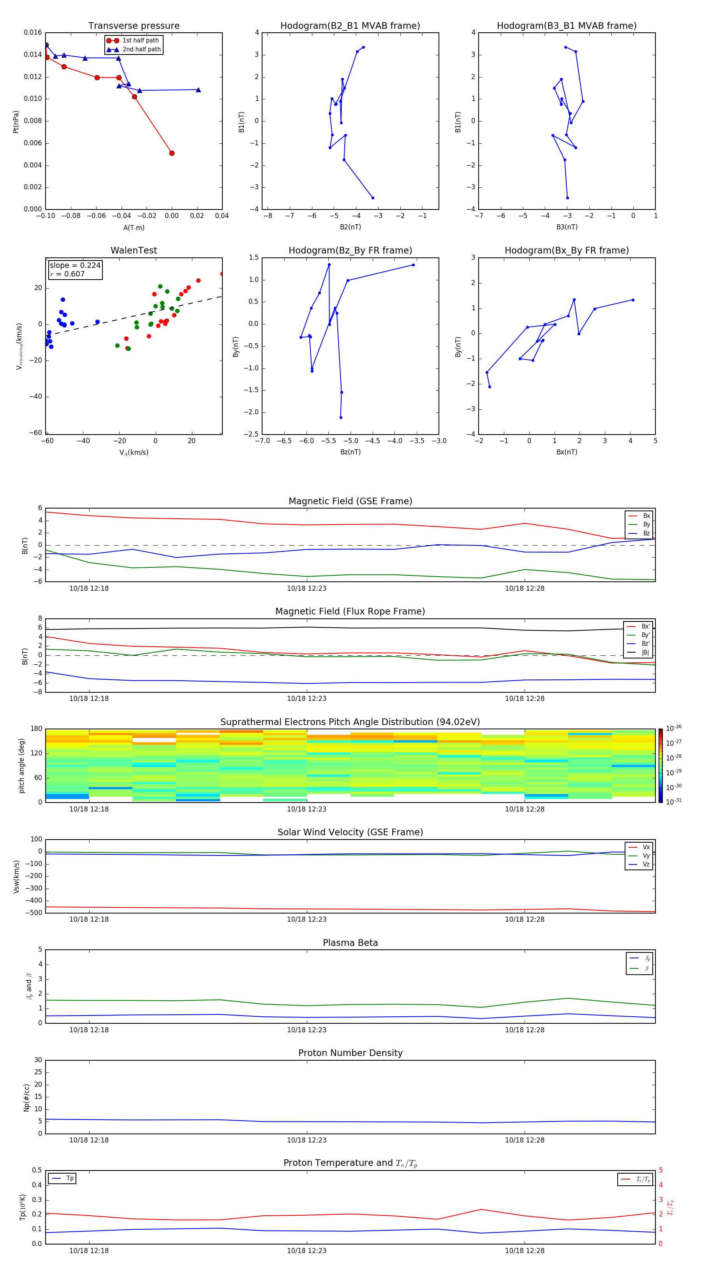
Task: Select 'Bx' in the GSE magnetic field legend
Action: coord(639,516)
